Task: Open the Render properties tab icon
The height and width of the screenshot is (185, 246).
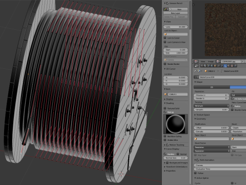Action: click(x=202, y=66)
